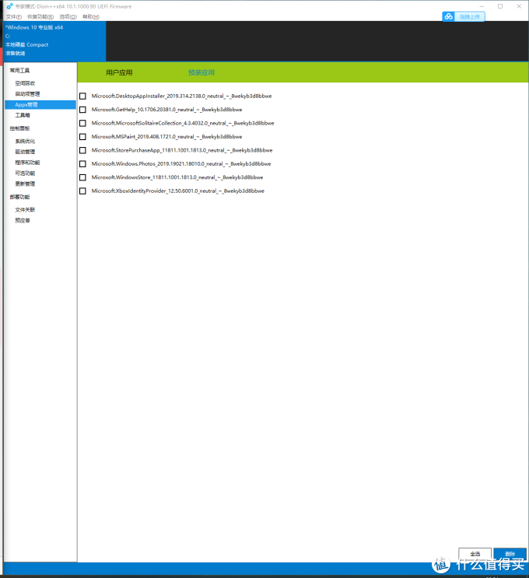Mark the Microsoft.WindowsStore checkbox
This screenshot has width=529, height=578.
click(82, 177)
